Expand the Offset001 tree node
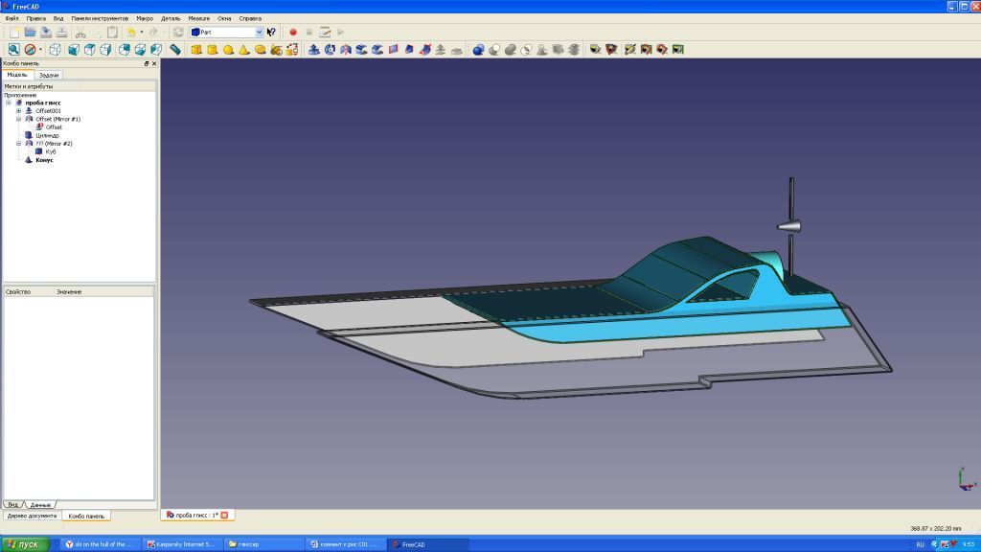 coord(18,111)
